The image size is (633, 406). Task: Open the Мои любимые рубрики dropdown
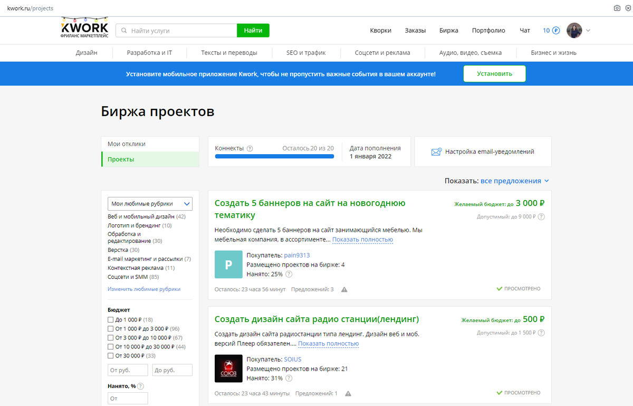click(150, 204)
